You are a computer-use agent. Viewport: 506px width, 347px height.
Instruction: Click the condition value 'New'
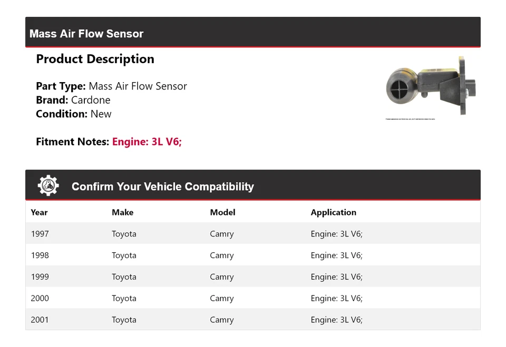click(x=101, y=114)
